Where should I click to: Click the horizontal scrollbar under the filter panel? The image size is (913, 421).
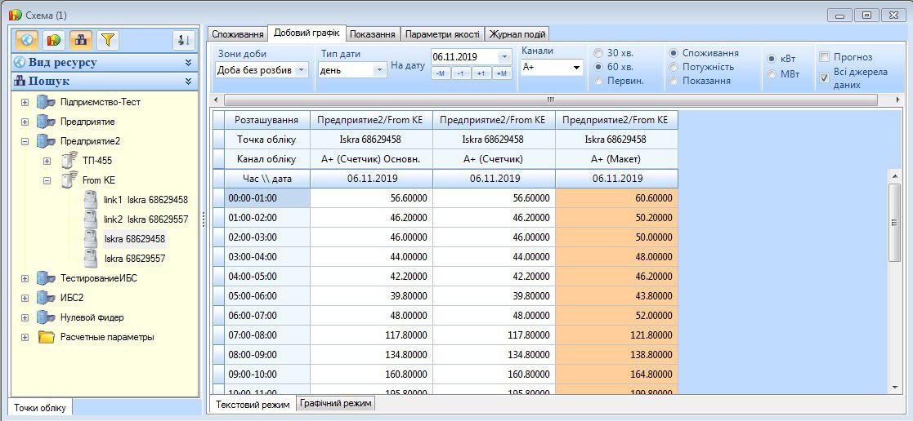(549, 100)
